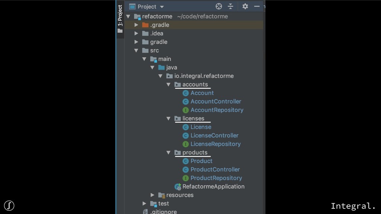Click the licenses package icon
This screenshot has width=381, height=214.
[x=177, y=119]
